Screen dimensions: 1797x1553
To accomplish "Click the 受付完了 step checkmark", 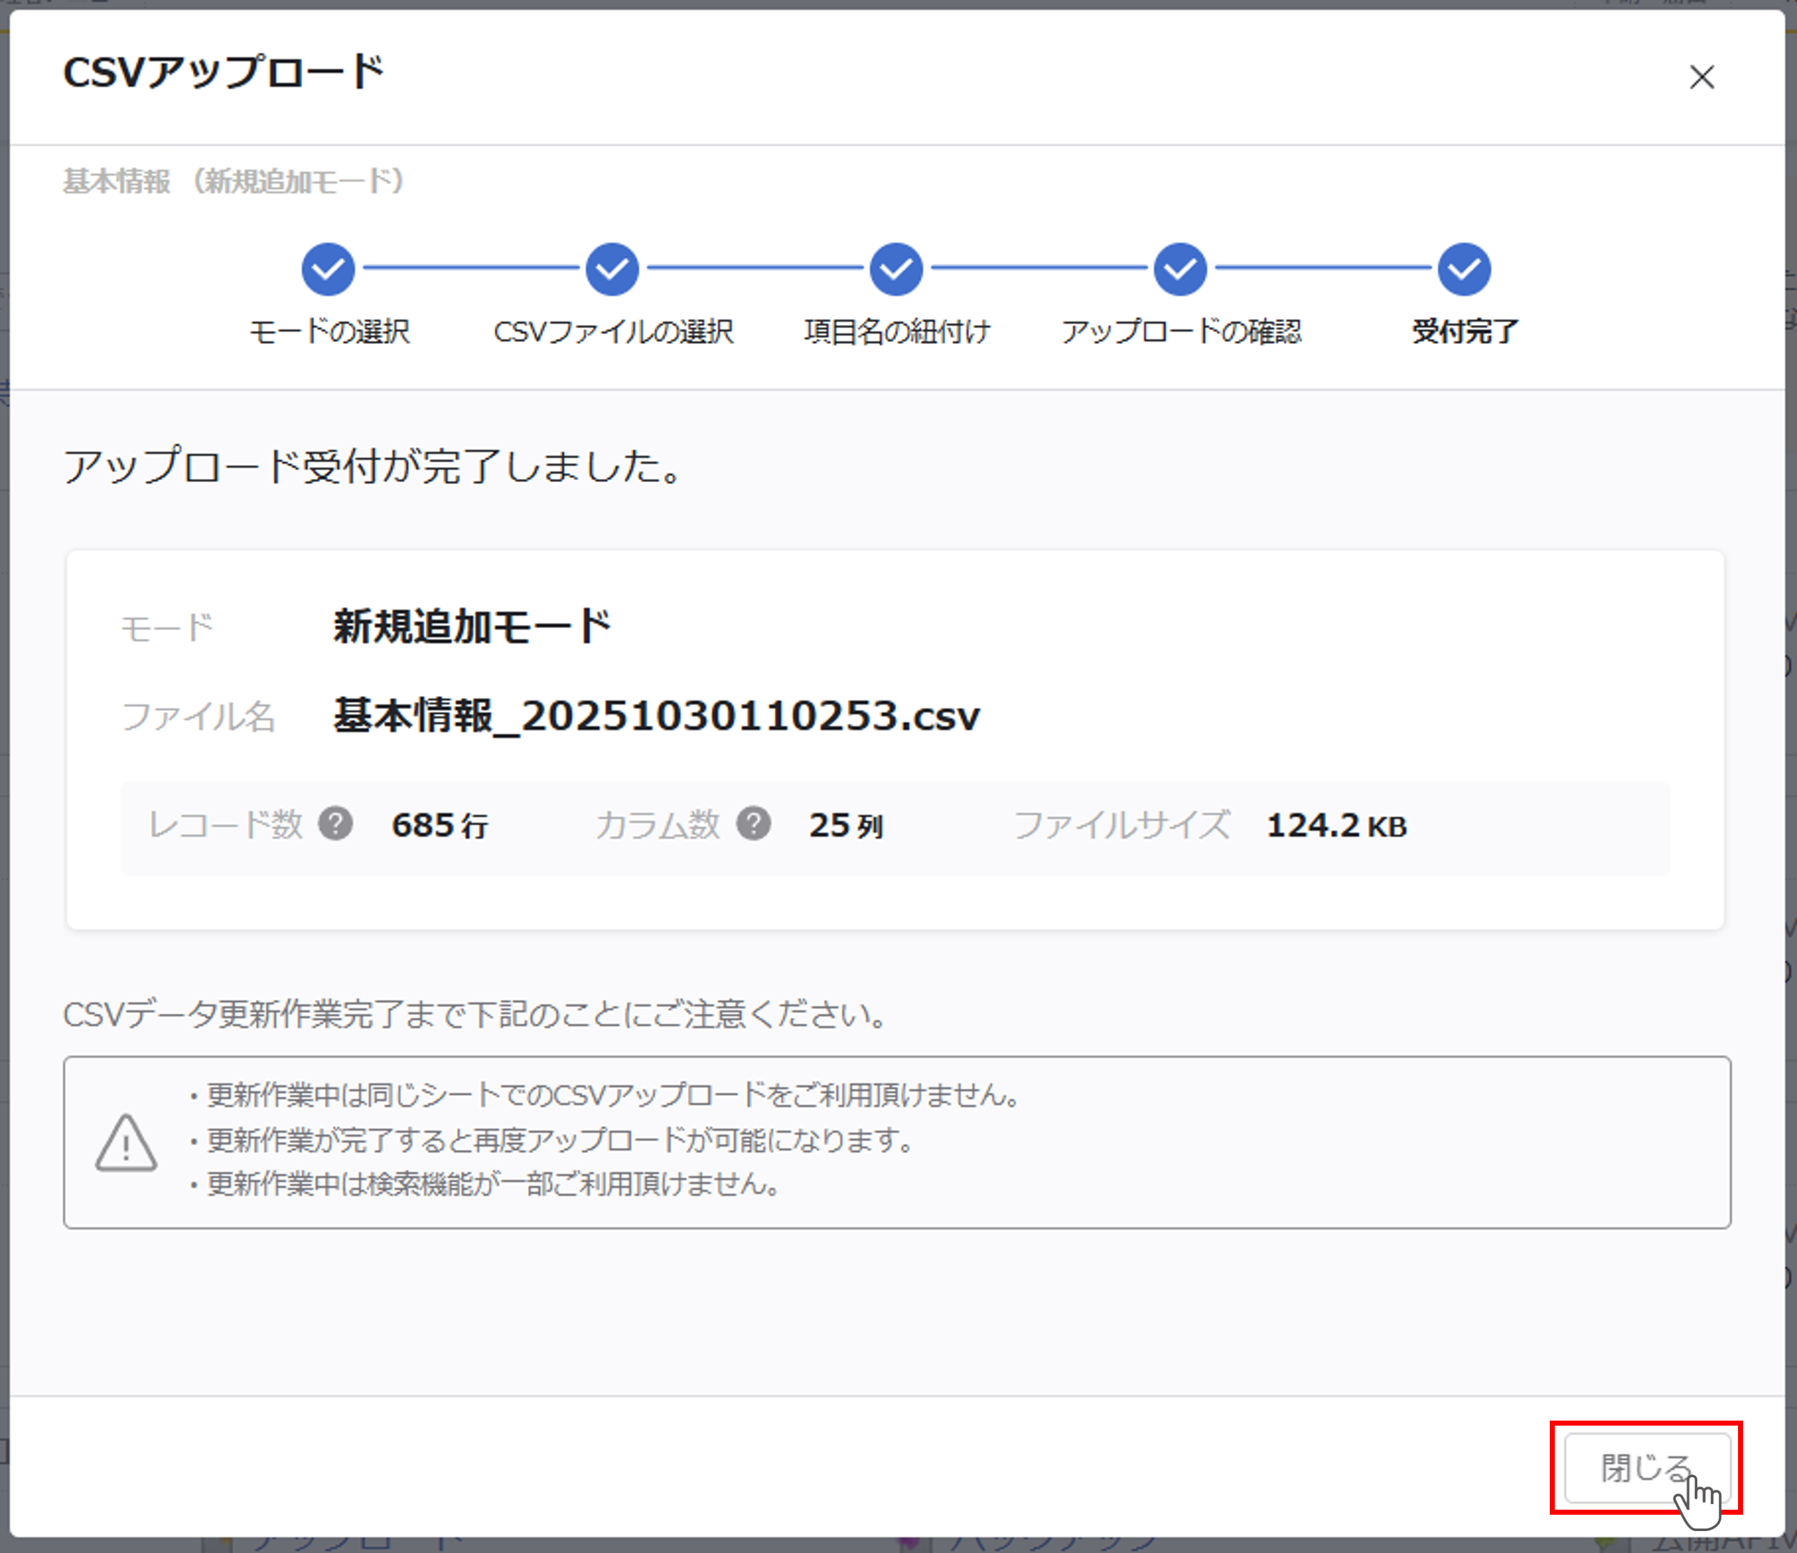I will pos(1464,269).
